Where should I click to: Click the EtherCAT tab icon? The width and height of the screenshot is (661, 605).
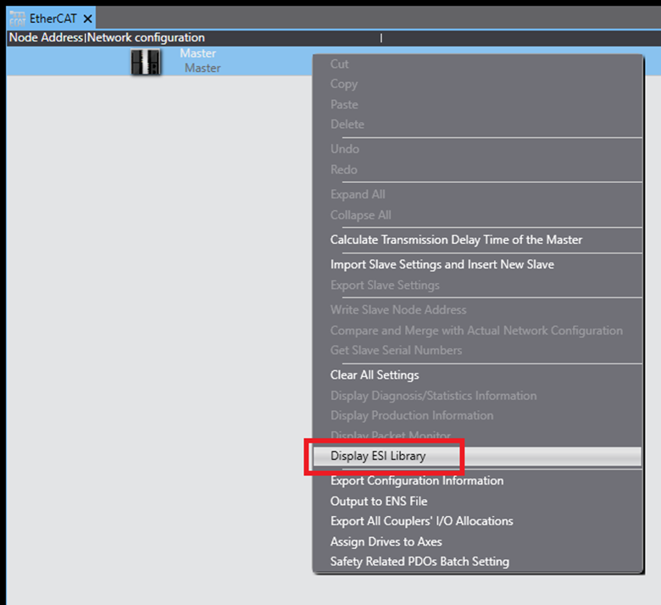17,18
